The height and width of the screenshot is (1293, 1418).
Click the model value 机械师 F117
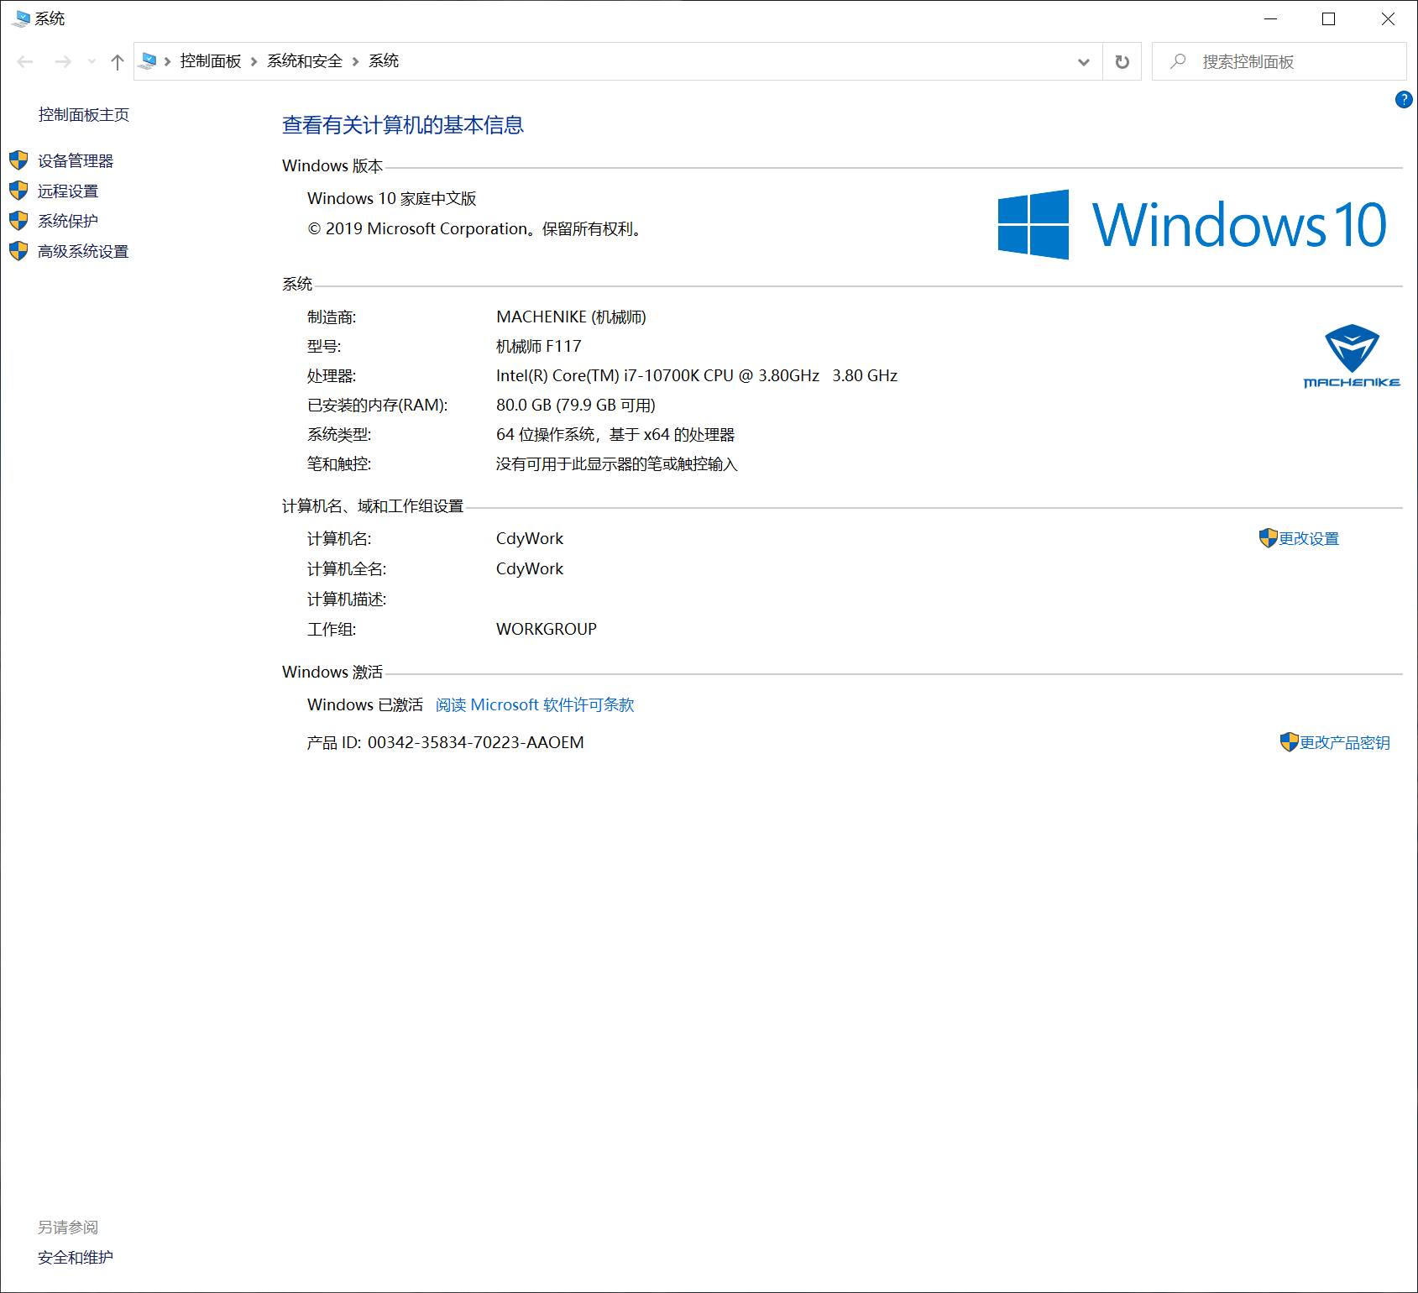538,347
